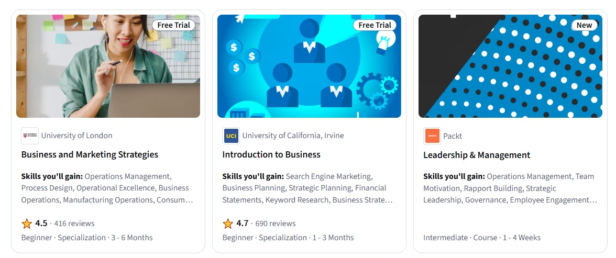The width and height of the screenshot is (616, 258).
Task: Click the 416 reviews text
Action: click(x=74, y=223)
